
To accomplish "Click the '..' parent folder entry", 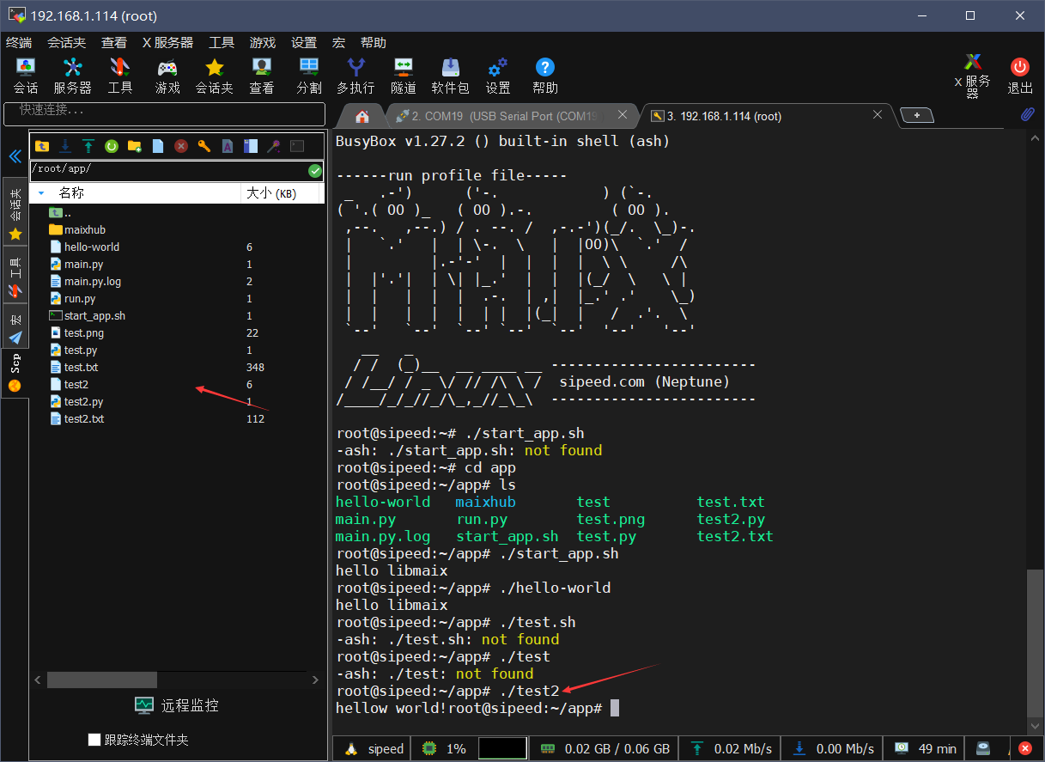I will [60, 212].
